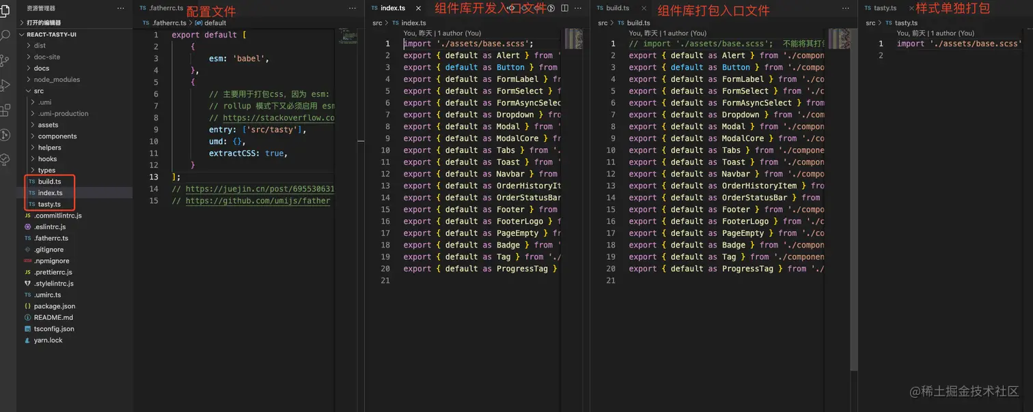
Task: Follow the github.com/umijs/father link
Action: point(258,201)
